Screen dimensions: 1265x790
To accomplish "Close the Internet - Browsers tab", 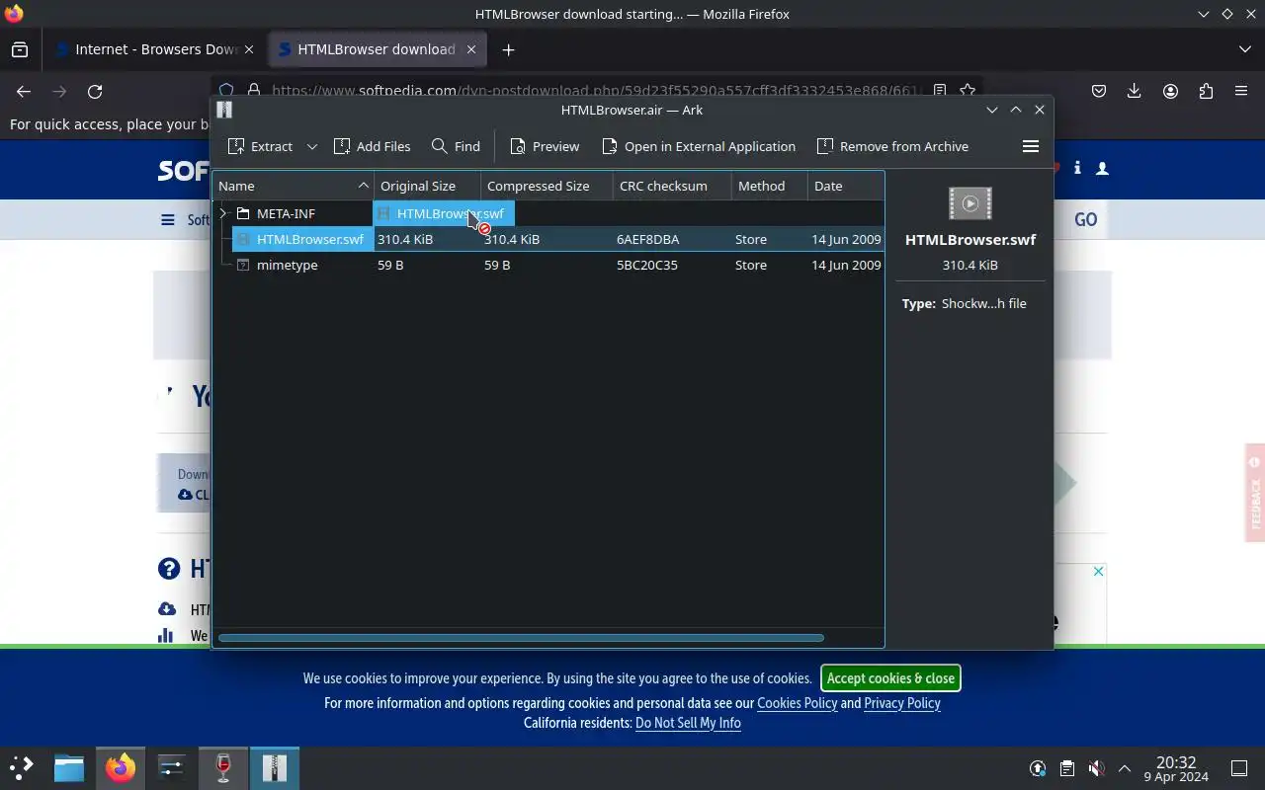I will (x=249, y=49).
